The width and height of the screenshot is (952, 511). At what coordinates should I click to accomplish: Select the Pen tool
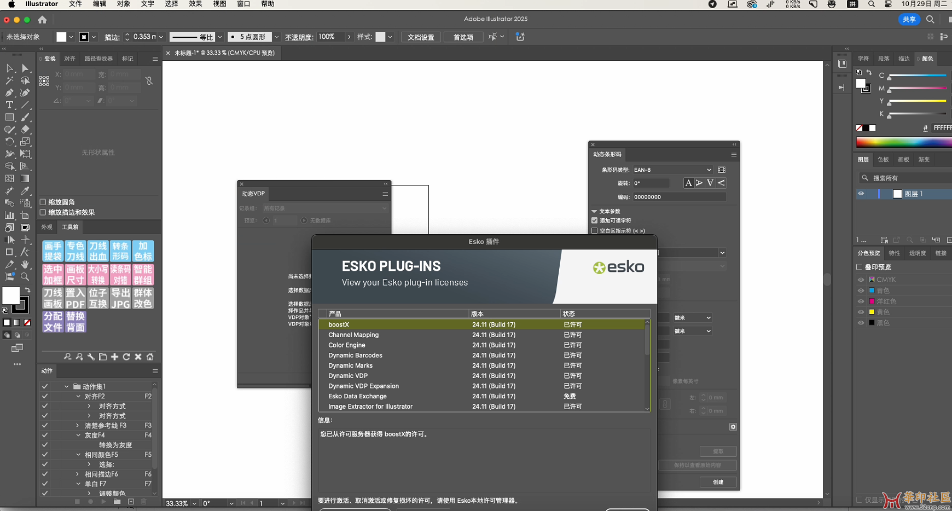[9, 93]
